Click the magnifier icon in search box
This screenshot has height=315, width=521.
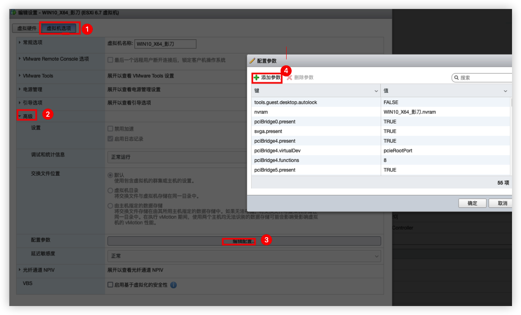pyautogui.click(x=456, y=78)
